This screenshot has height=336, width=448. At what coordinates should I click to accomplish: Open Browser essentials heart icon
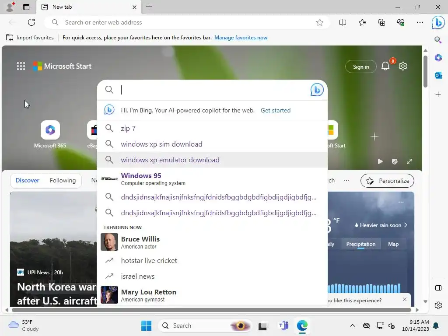[x=401, y=22]
